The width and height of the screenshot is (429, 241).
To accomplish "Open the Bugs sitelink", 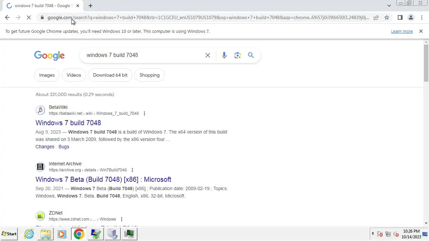I will tap(64, 147).
